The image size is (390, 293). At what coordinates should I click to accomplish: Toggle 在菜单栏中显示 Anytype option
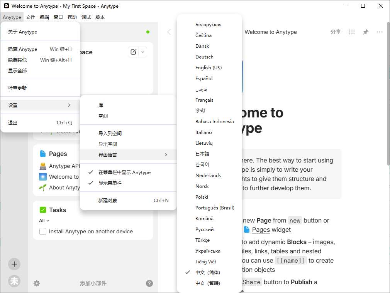pos(124,172)
